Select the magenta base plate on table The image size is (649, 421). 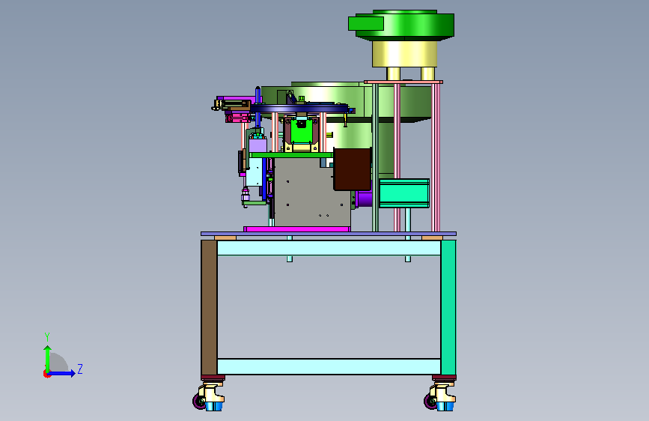point(296,229)
